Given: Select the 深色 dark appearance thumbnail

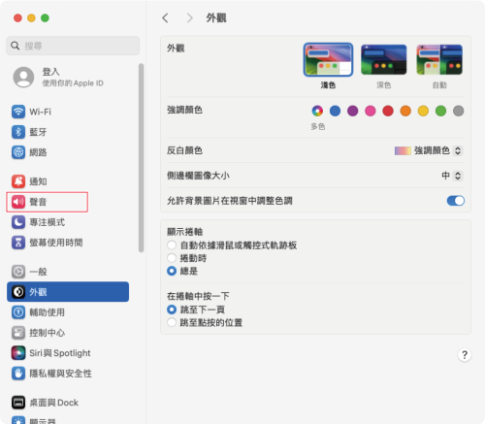Looking at the screenshot, I should (383, 59).
